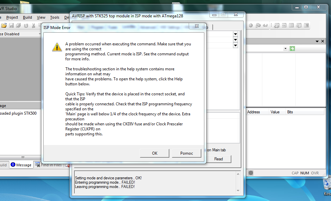Expand the Trace Disabled dropdown
The width and height of the screenshot is (331, 201).
click(x=40, y=34)
